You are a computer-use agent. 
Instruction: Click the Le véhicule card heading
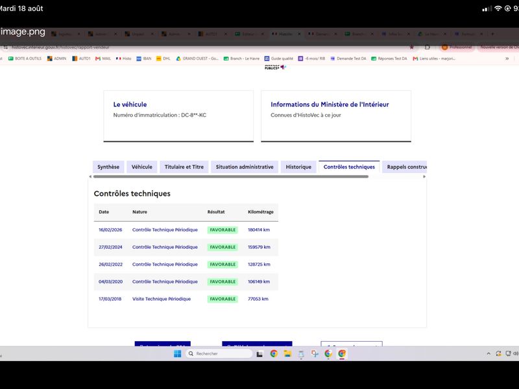pyautogui.click(x=130, y=104)
